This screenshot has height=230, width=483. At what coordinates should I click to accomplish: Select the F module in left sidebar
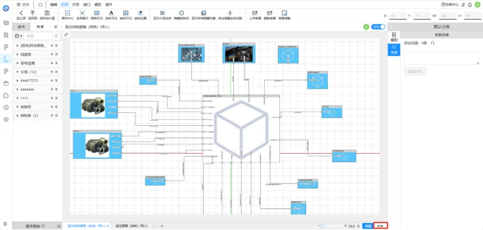click(x=6, y=47)
